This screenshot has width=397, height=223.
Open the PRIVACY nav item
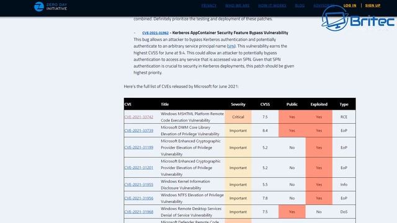209,6
